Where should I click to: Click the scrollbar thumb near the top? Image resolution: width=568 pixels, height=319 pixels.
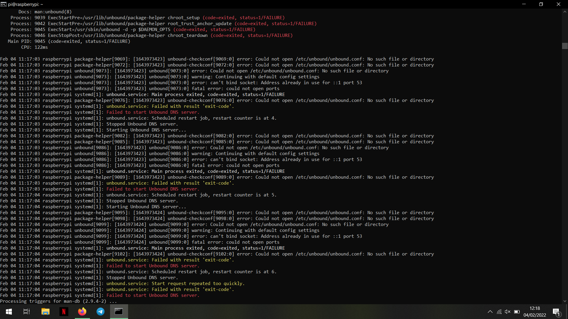(x=564, y=46)
